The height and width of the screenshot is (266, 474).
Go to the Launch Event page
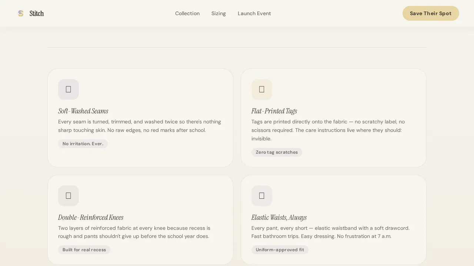[x=254, y=13]
